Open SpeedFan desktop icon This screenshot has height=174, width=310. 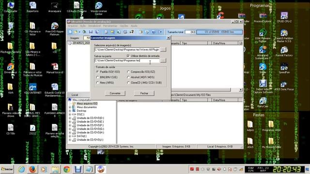[x=284, y=68]
